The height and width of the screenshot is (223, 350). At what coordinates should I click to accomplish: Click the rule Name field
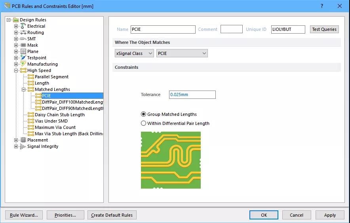pyautogui.click(x=163, y=29)
